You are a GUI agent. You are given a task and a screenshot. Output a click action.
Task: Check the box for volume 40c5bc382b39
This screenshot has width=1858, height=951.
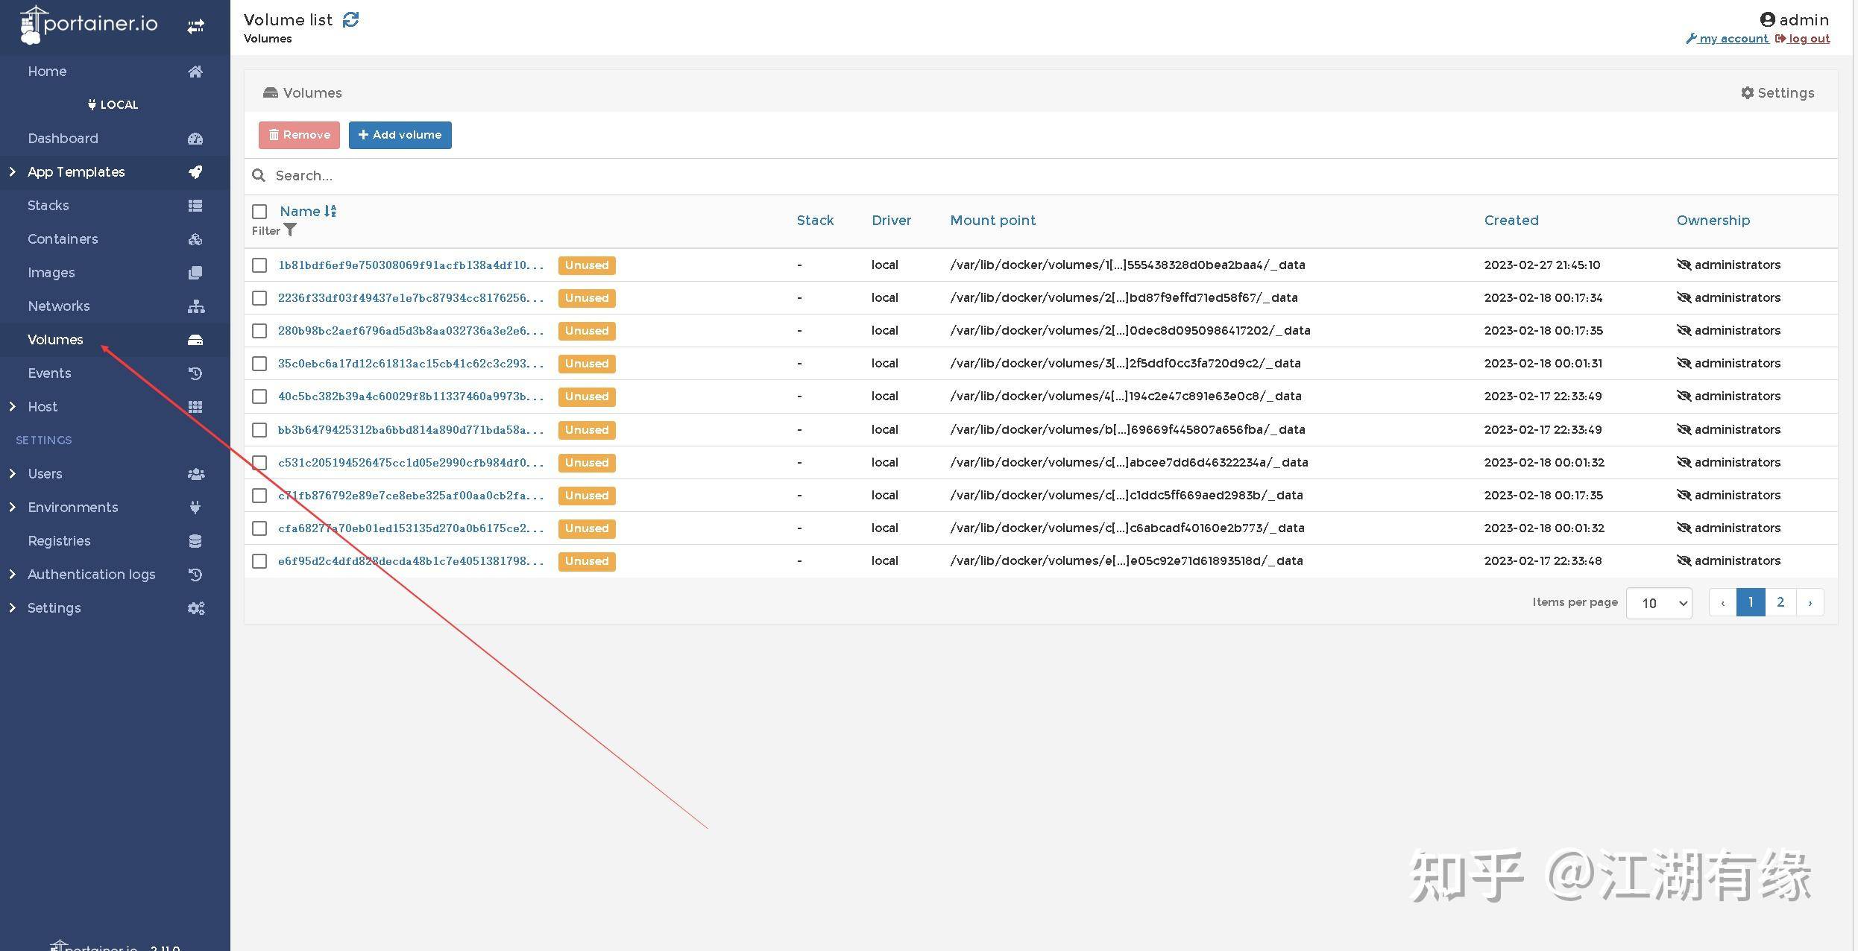(x=259, y=396)
